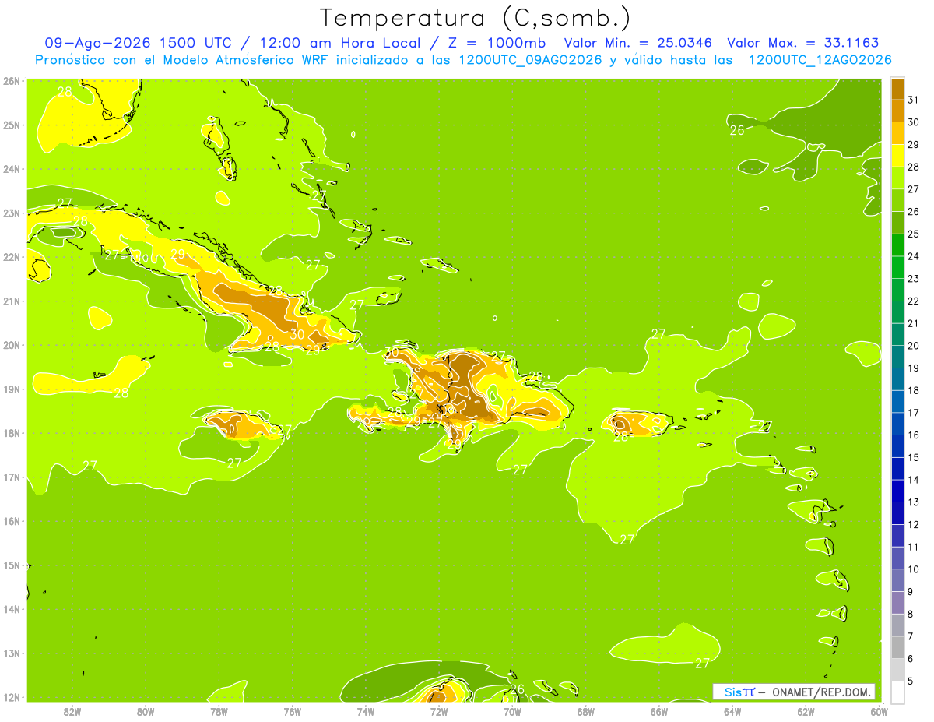
Task: Click the 74W longitude axis label
Action: pos(365,711)
